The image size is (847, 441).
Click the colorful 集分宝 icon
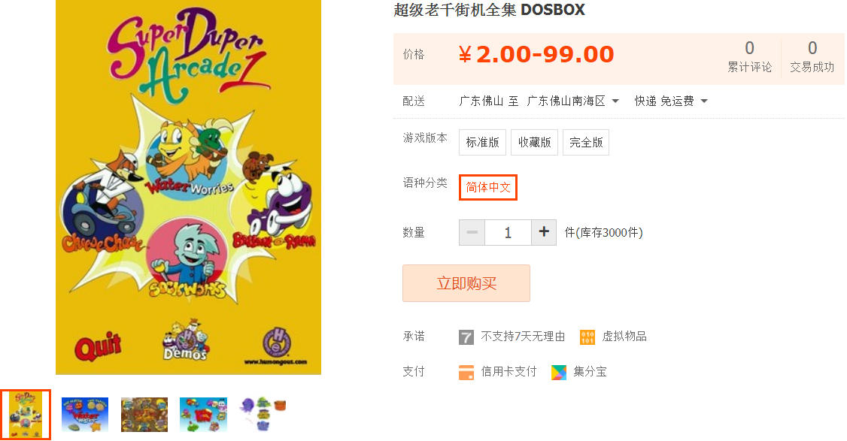pyautogui.click(x=559, y=373)
